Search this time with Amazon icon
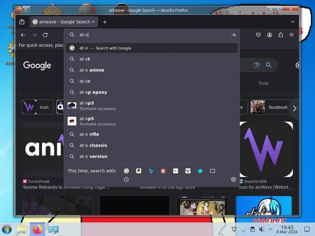Screen dimensions: 315x236 pos(139,171)
